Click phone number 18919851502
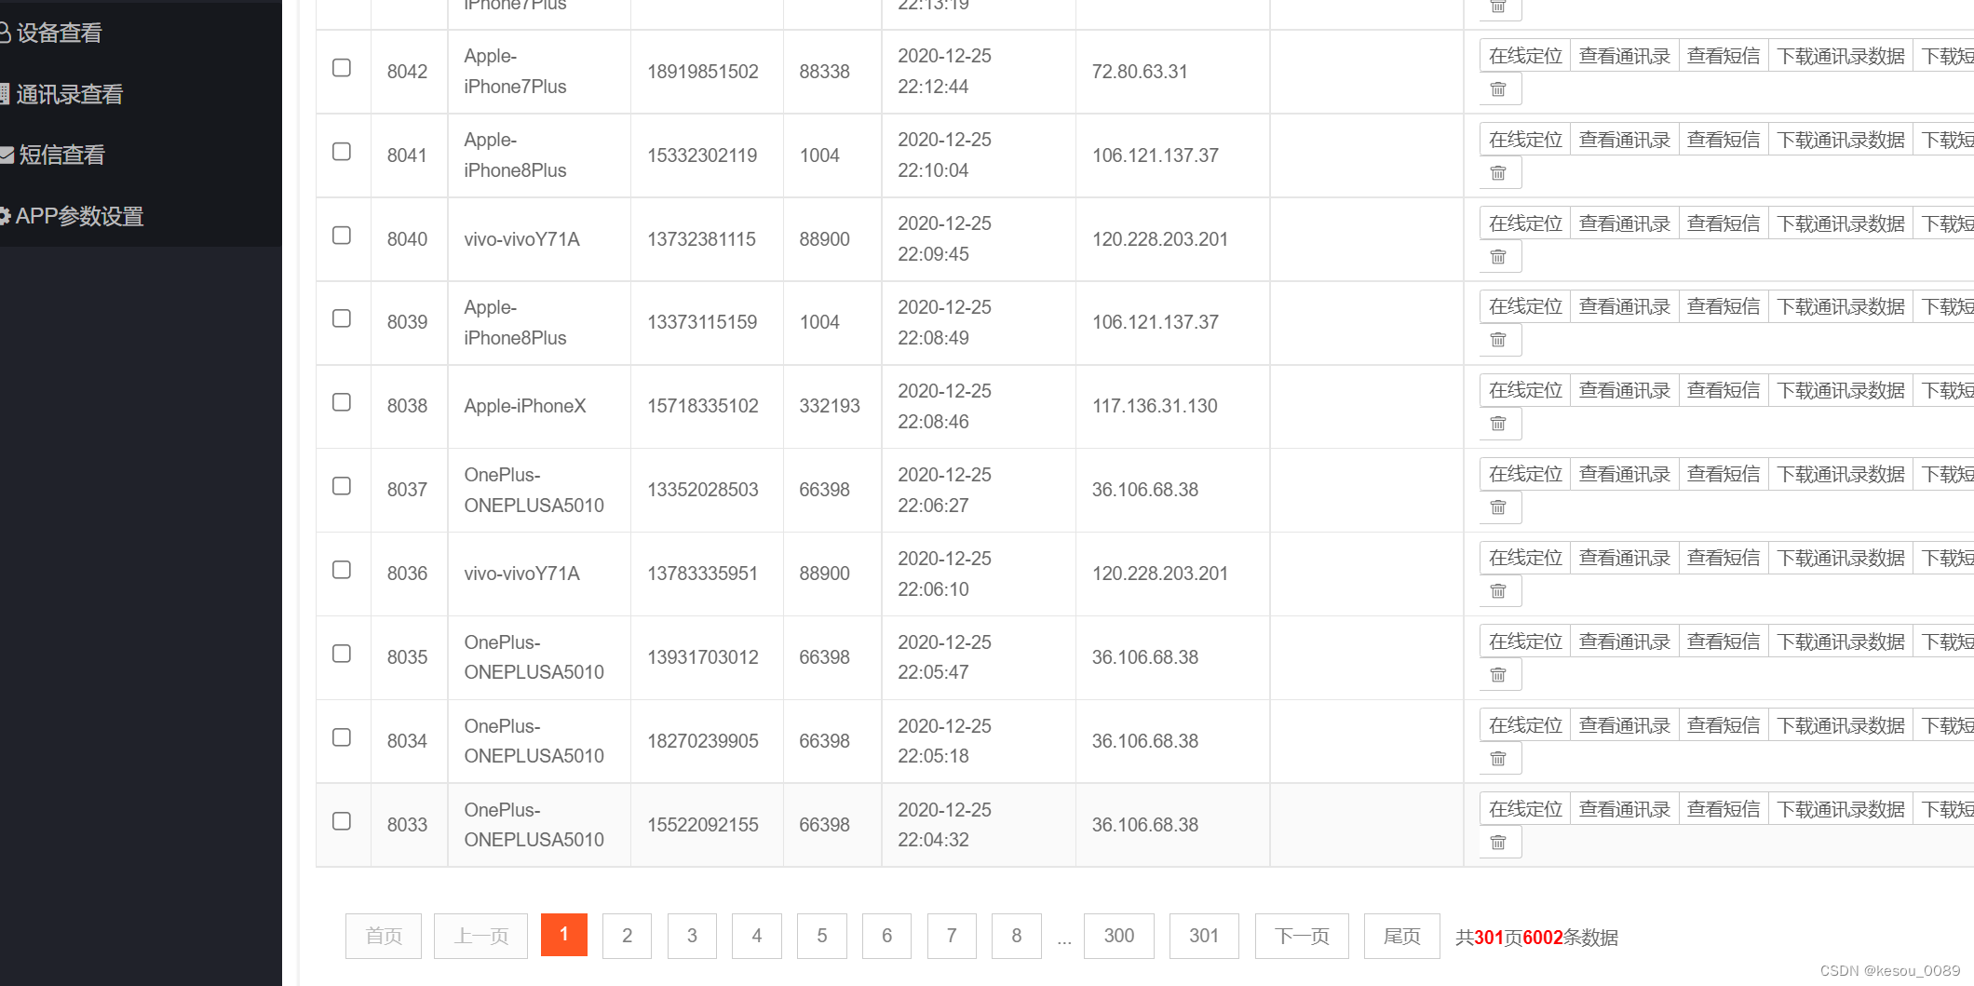 (703, 72)
